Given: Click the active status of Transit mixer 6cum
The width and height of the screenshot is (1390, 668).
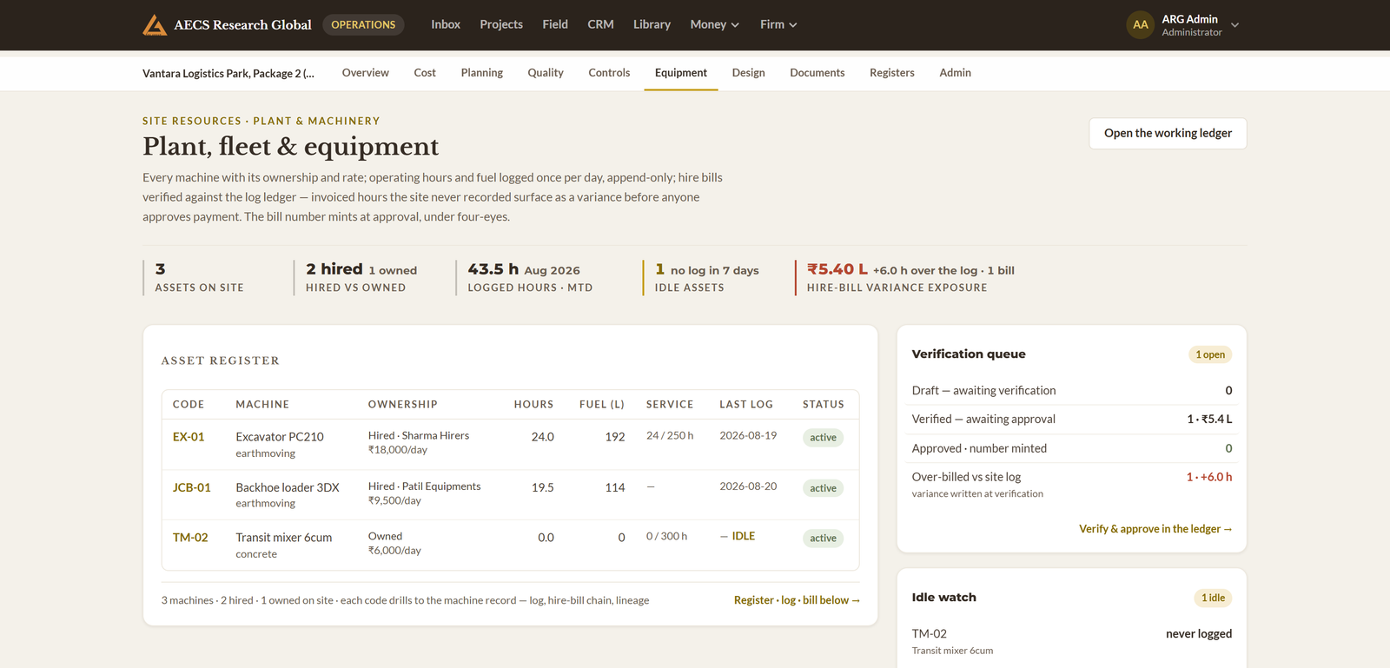Looking at the screenshot, I should 823,539.
